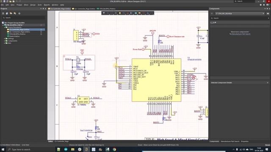This screenshot has width=271, height=152.
Task: Click the Editor tab at bottom of schematic
Action: pos(50,141)
